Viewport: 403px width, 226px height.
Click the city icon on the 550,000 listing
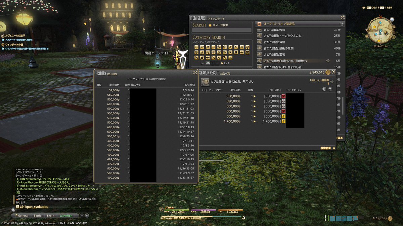pos(283,96)
